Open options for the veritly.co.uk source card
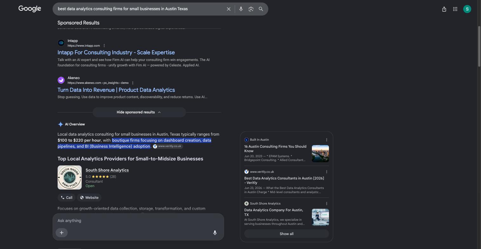 [326, 172]
